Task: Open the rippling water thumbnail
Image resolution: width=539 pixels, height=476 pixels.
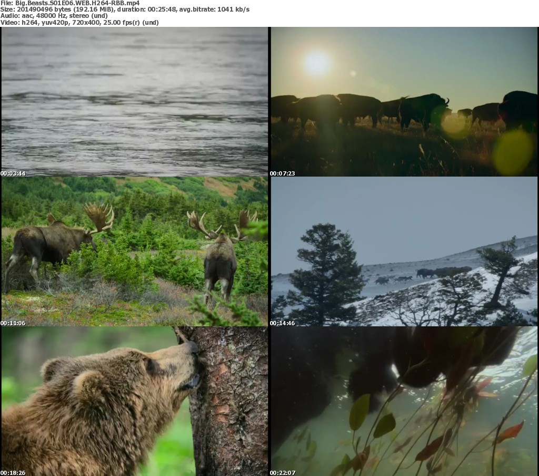Action: tap(135, 101)
